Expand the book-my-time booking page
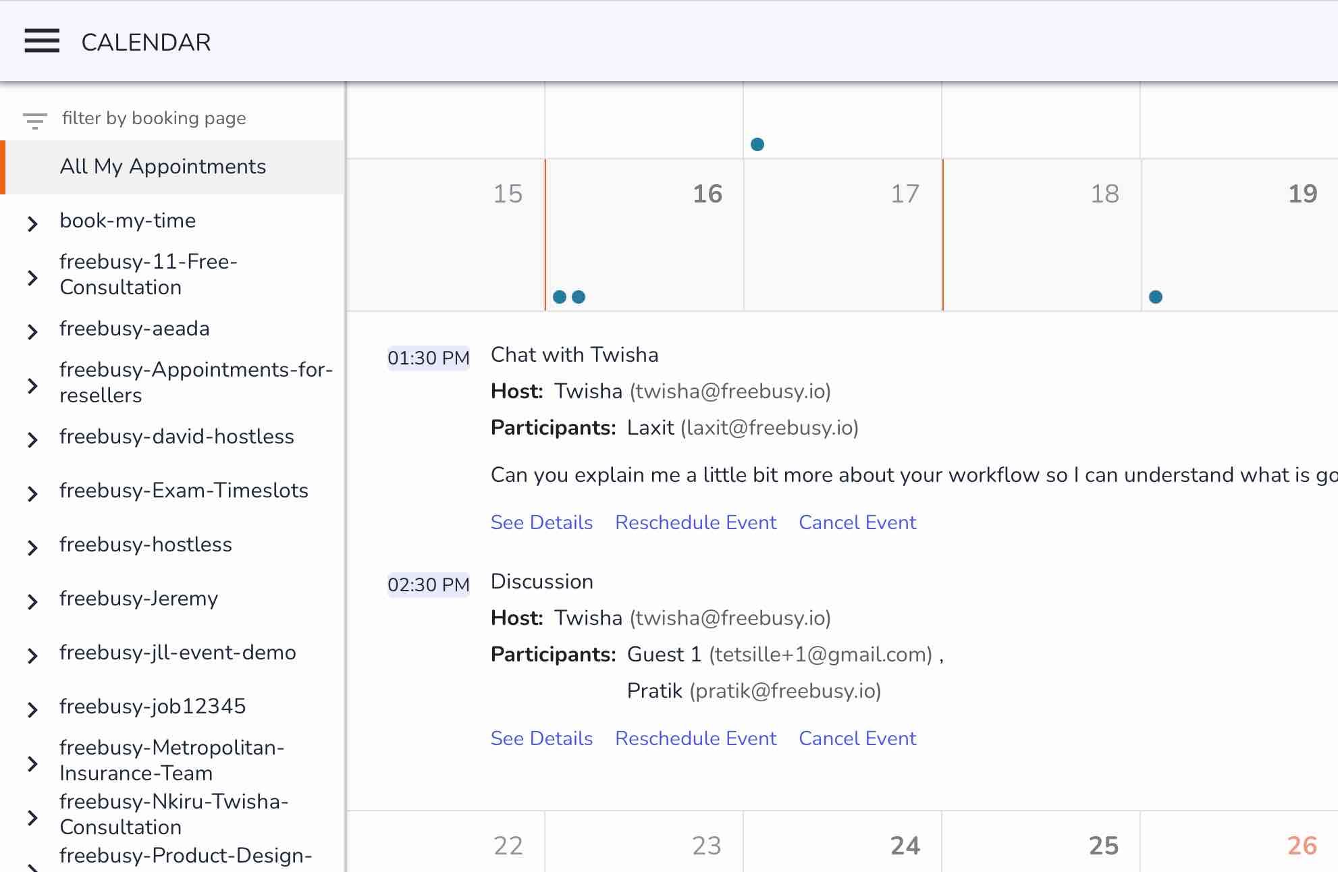Screen dimensions: 1338x872 [32, 223]
